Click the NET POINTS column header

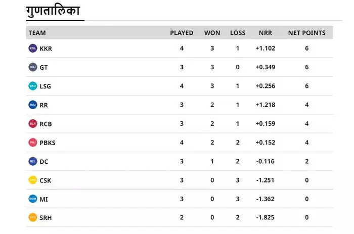point(306,33)
